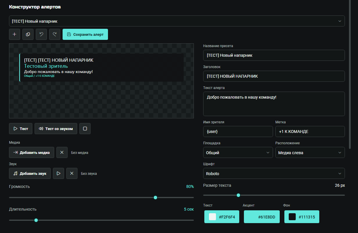Run the alert with the Тест button

pos(21,129)
